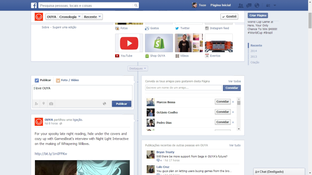Open Lalo Cruz's profile name
Image resolution: width=312 pixels, height=175 pixels.
click(x=163, y=167)
